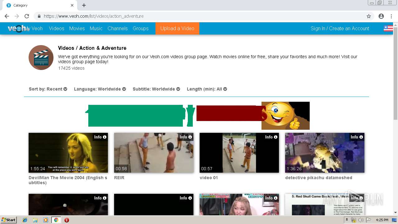Image resolution: width=398 pixels, height=224 pixels.
Task: Open Music menu item
Action: pos(96,28)
